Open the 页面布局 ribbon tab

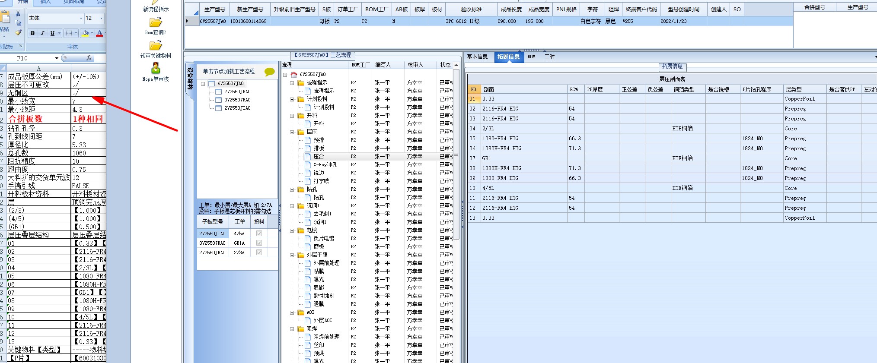pyautogui.click(x=74, y=2)
